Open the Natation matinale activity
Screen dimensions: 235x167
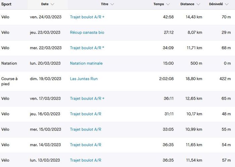(86, 63)
